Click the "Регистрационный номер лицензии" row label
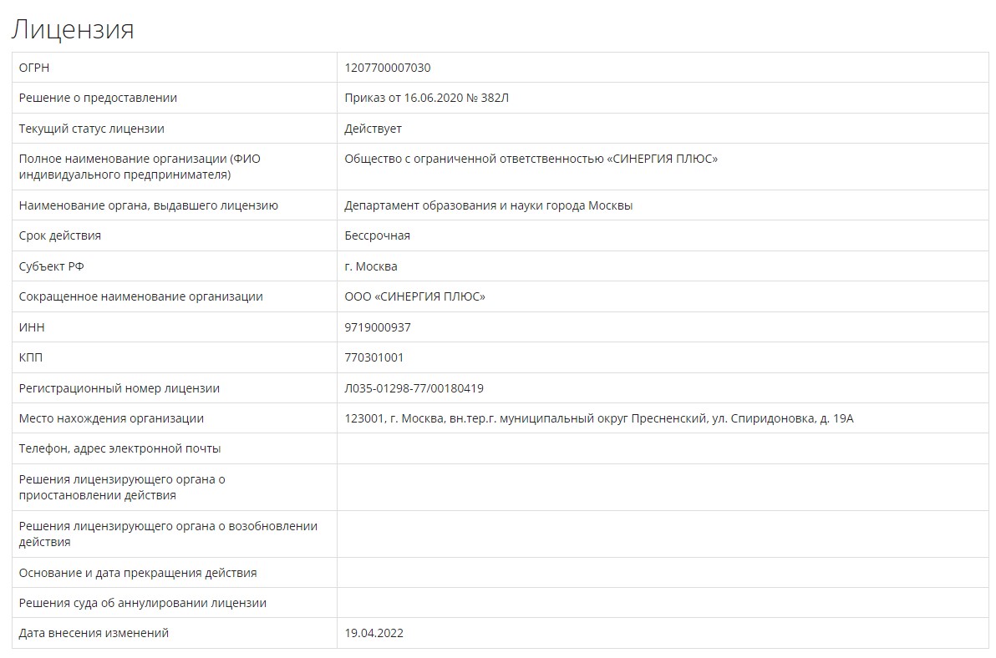The width and height of the screenshot is (996, 658). coord(119,388)
